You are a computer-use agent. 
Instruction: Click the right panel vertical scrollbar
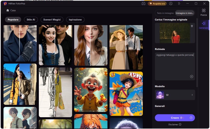pos(197,53)
